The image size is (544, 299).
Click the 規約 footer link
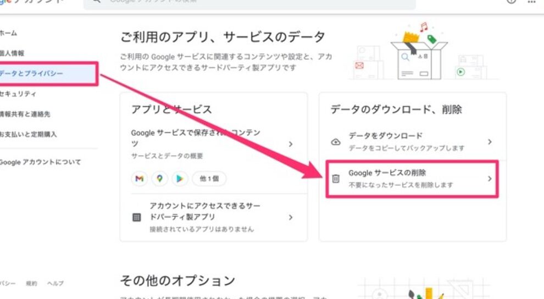click(x=32, y=284)
